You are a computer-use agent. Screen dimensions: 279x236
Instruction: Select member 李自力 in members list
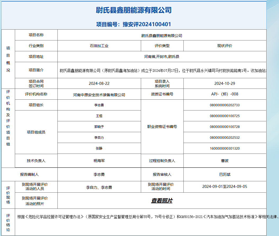pos(99,137)
